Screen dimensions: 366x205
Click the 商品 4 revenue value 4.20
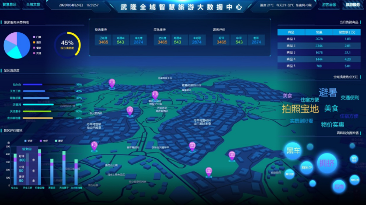click(348, 60)
